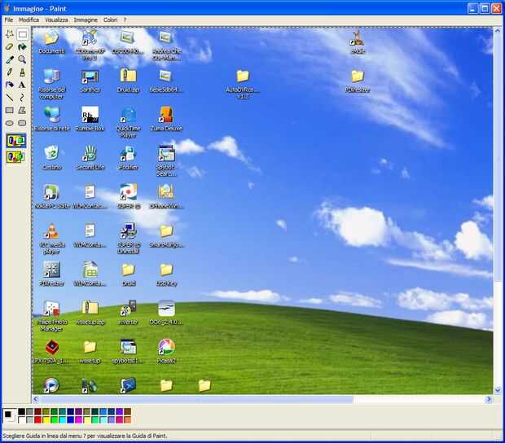Screen dimensions: 505x443
Task: Click the status bar help text
Action: pos(85,436)
